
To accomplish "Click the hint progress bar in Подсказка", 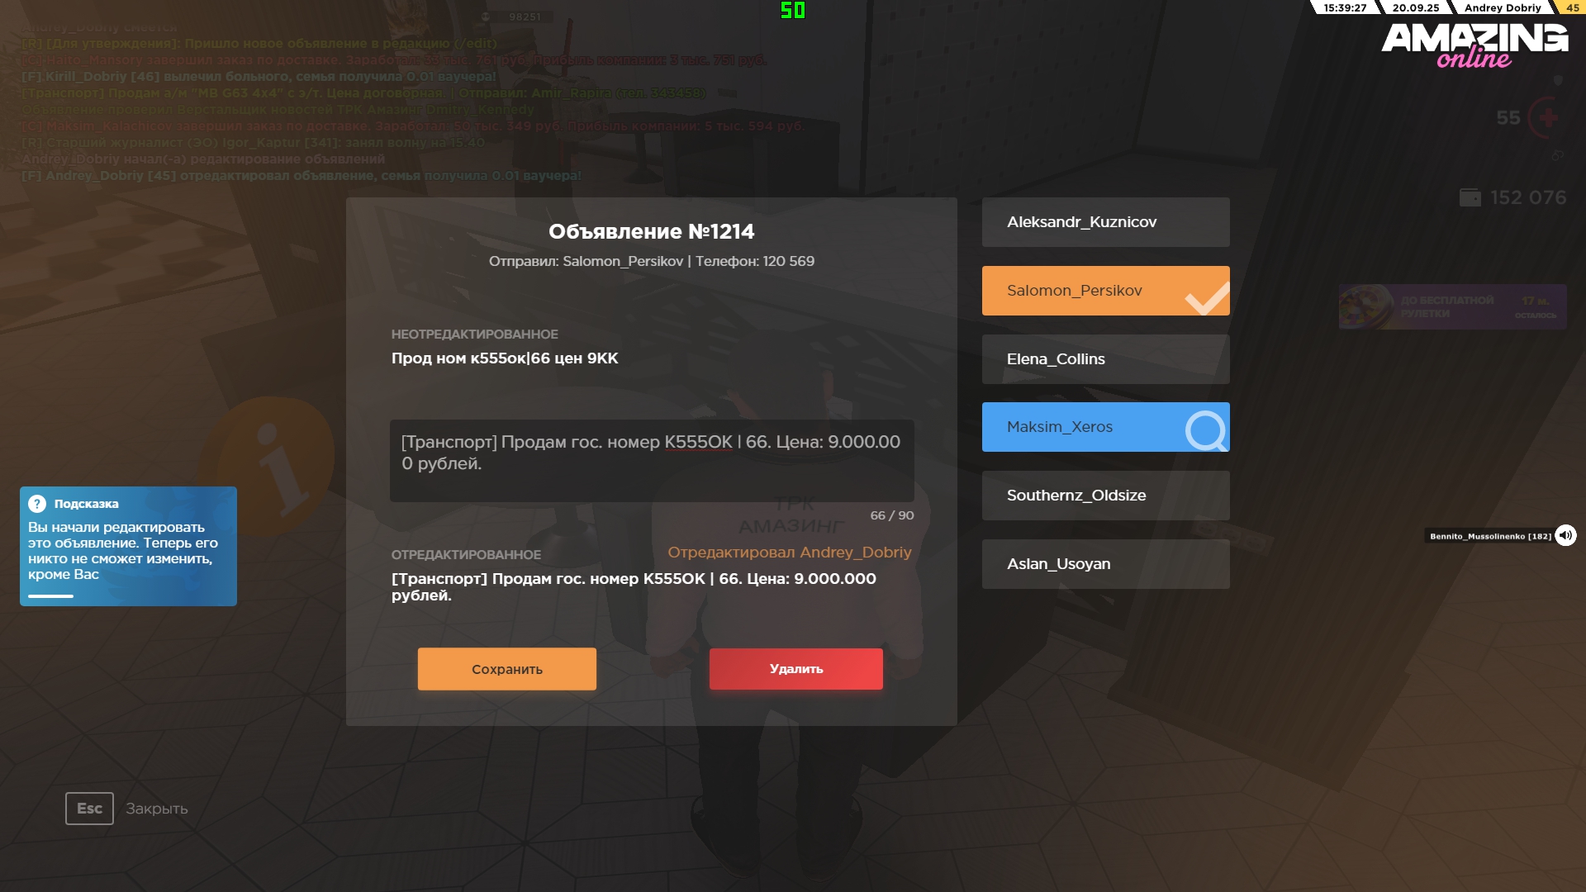I will click(51, 595).
